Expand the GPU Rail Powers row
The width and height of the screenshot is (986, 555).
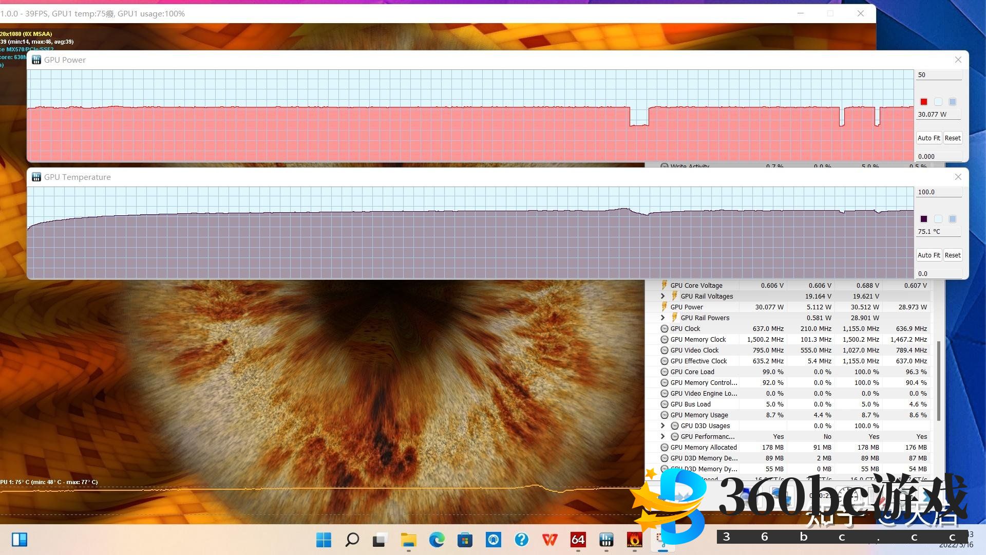tap(662, 318)
